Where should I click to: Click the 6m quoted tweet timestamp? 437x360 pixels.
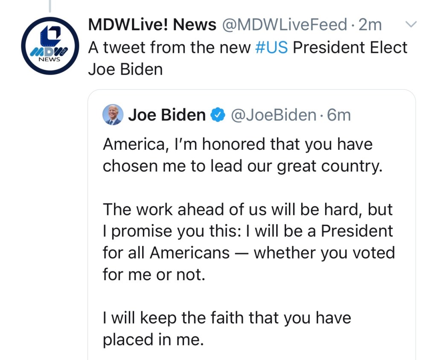tap(339, 115)
